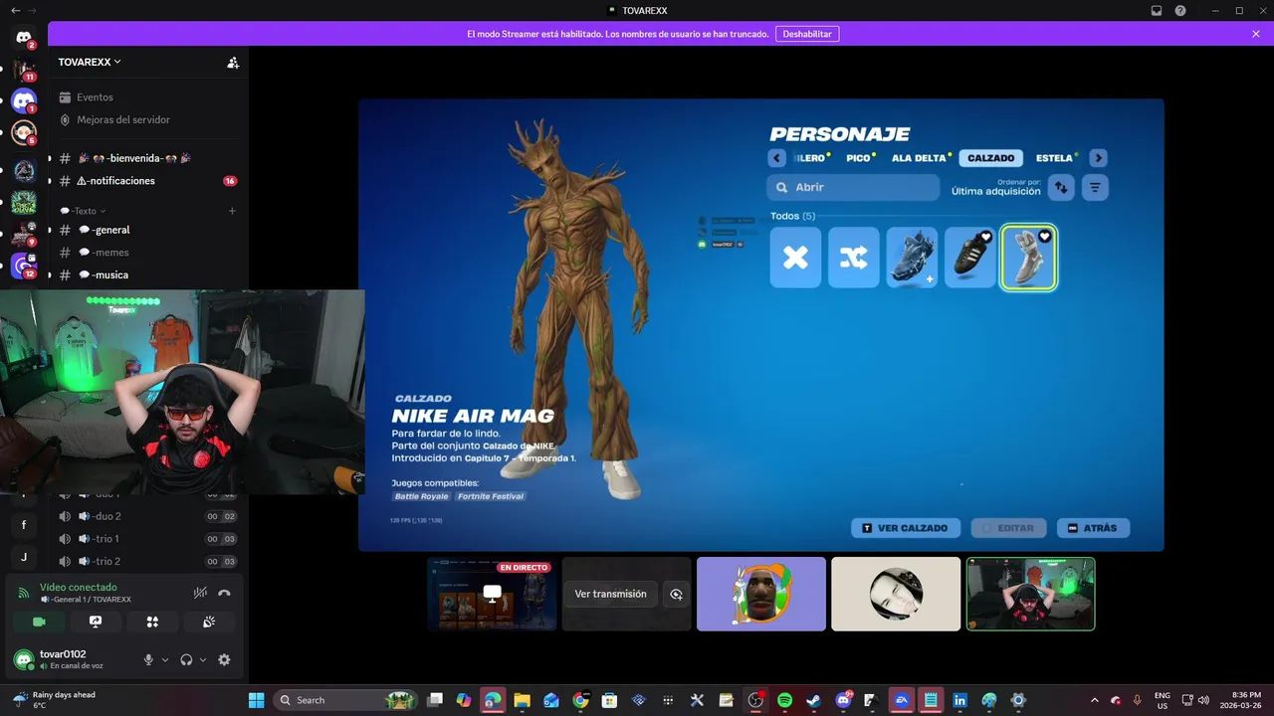Open the Eventos calendar entry
Screen dimensions: 1274x716
(x=96, y=97)
